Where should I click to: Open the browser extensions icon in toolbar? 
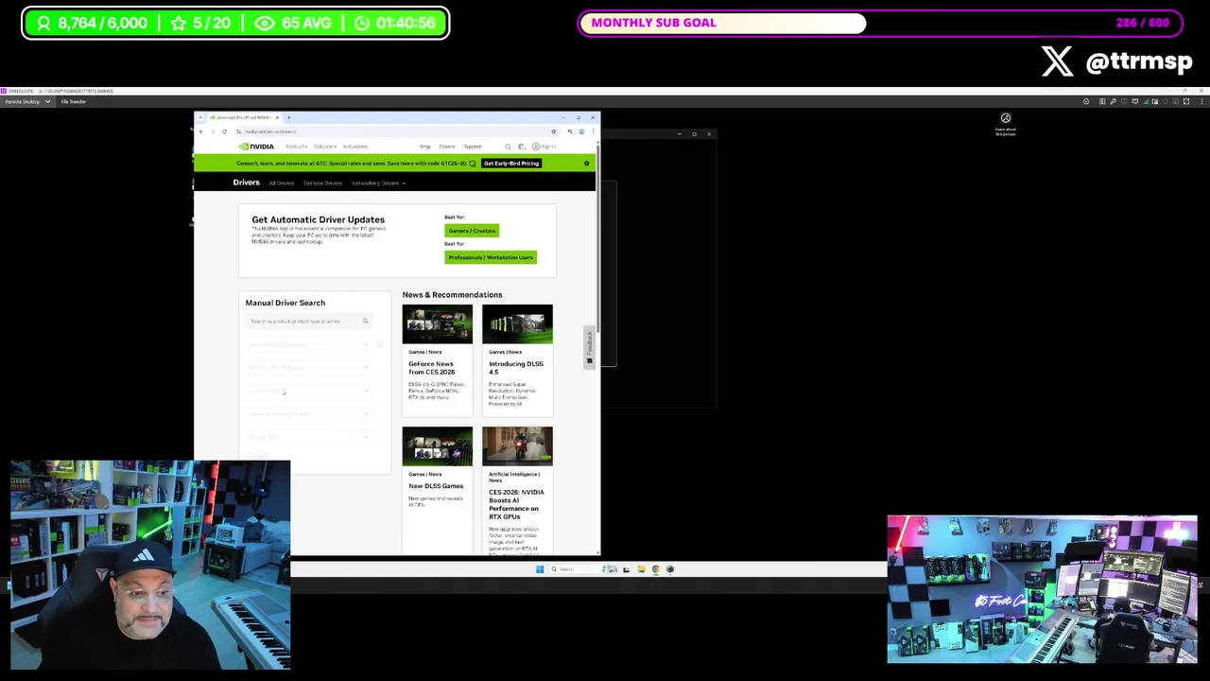(569, 131)
